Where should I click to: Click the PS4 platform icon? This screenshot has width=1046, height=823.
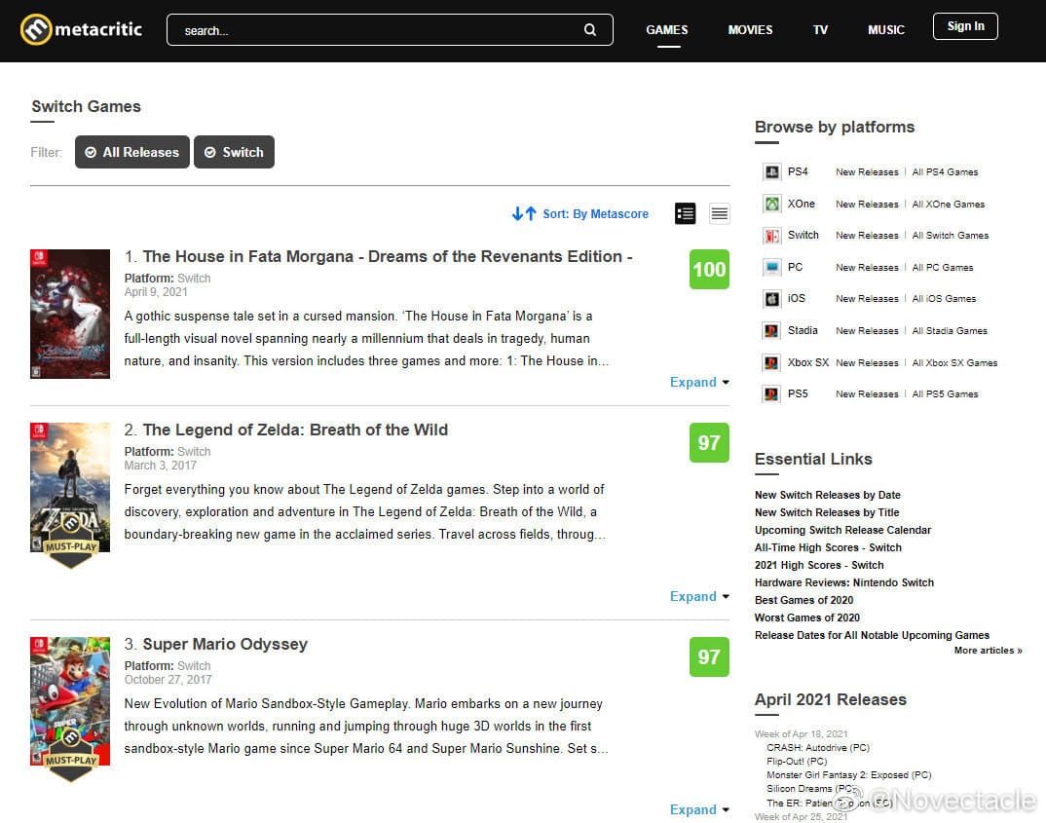pyautogui.click(x=771, y=172)
